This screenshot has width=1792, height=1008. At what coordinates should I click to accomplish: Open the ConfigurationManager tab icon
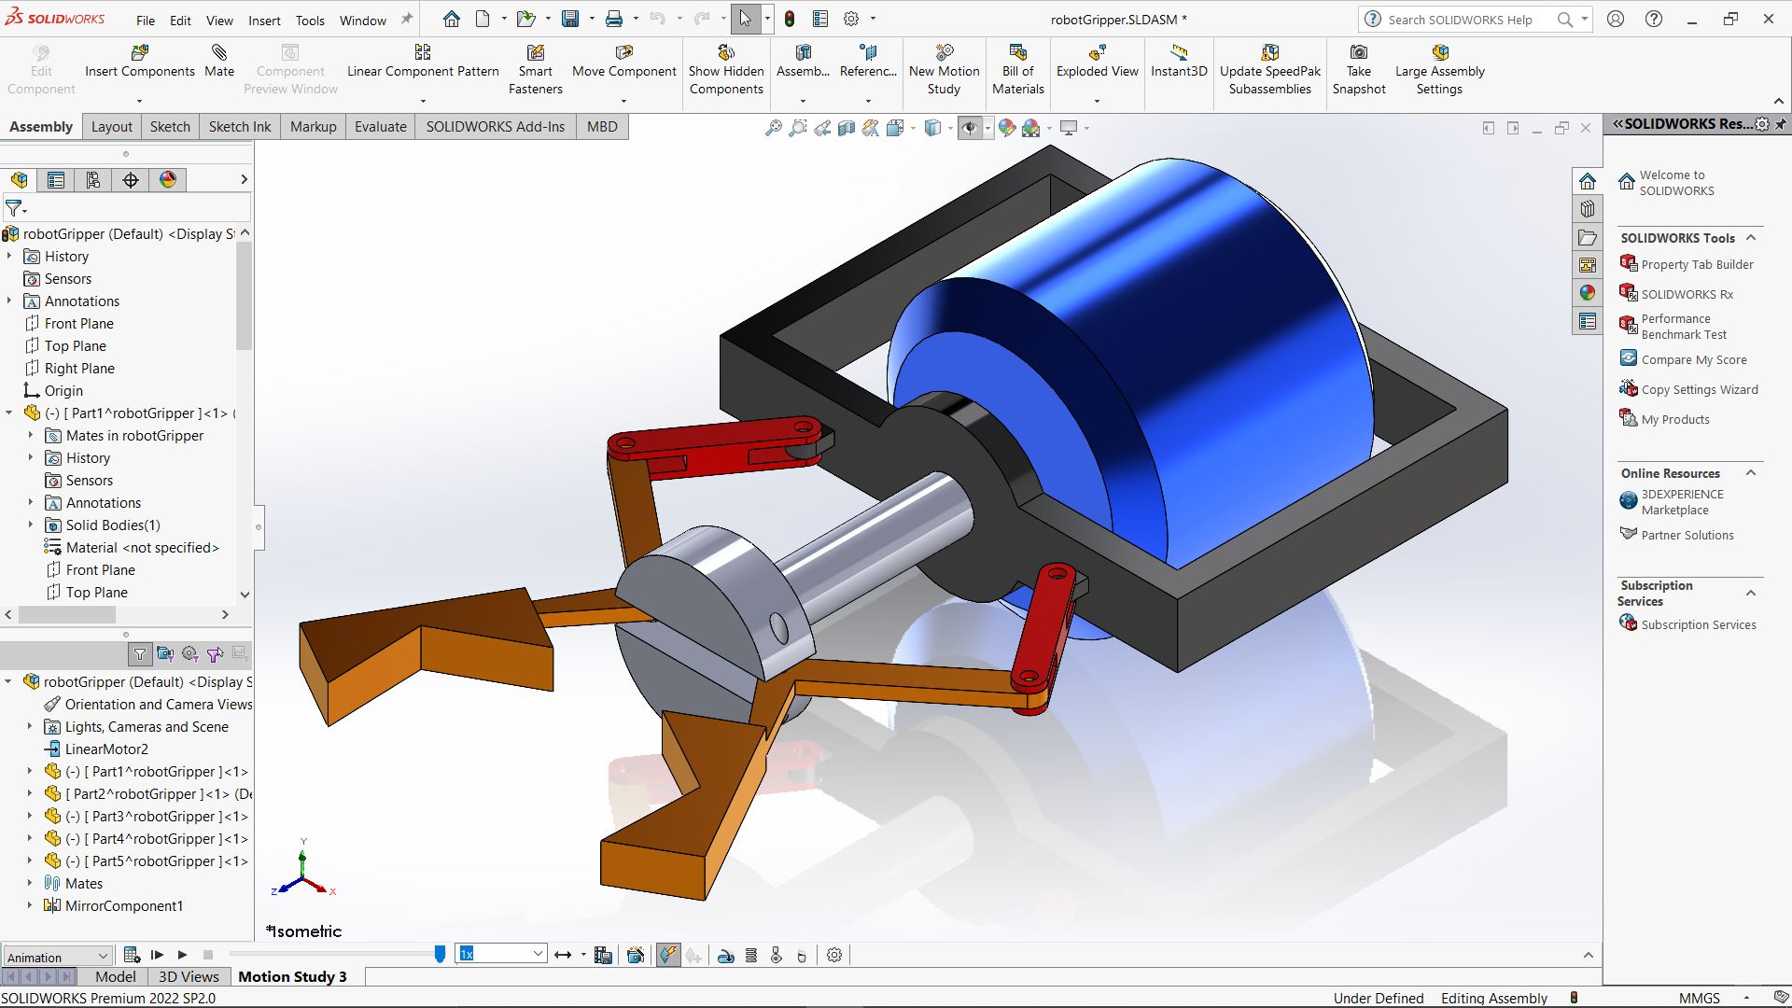coord(93,180)
